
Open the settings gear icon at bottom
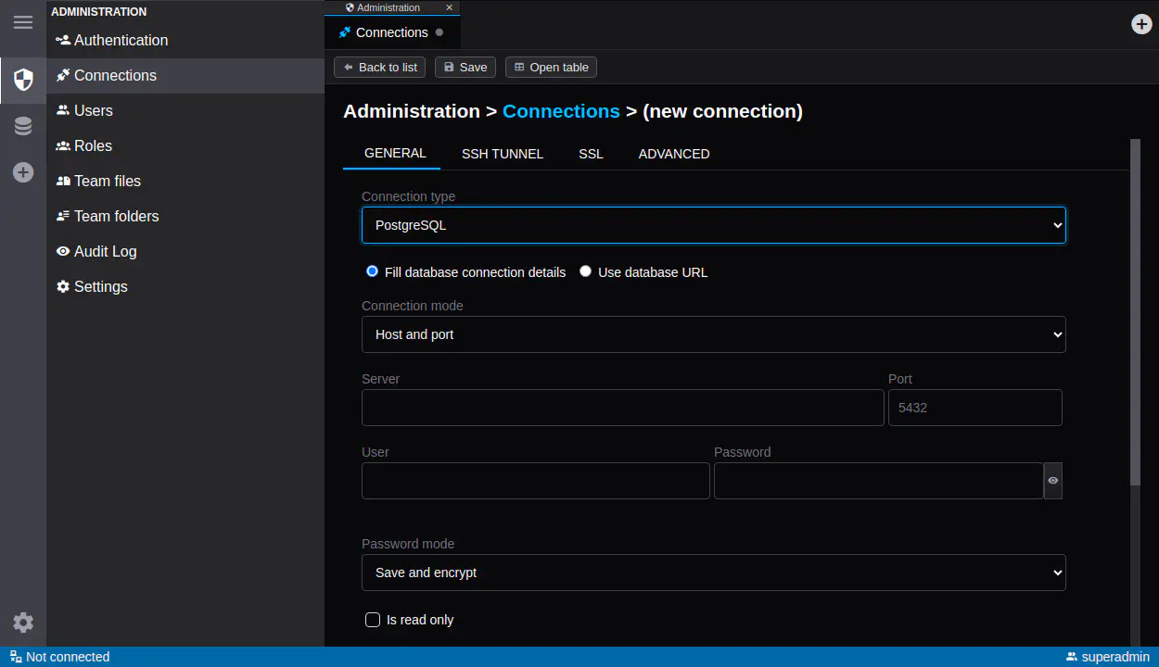click(x=23, y=623)
